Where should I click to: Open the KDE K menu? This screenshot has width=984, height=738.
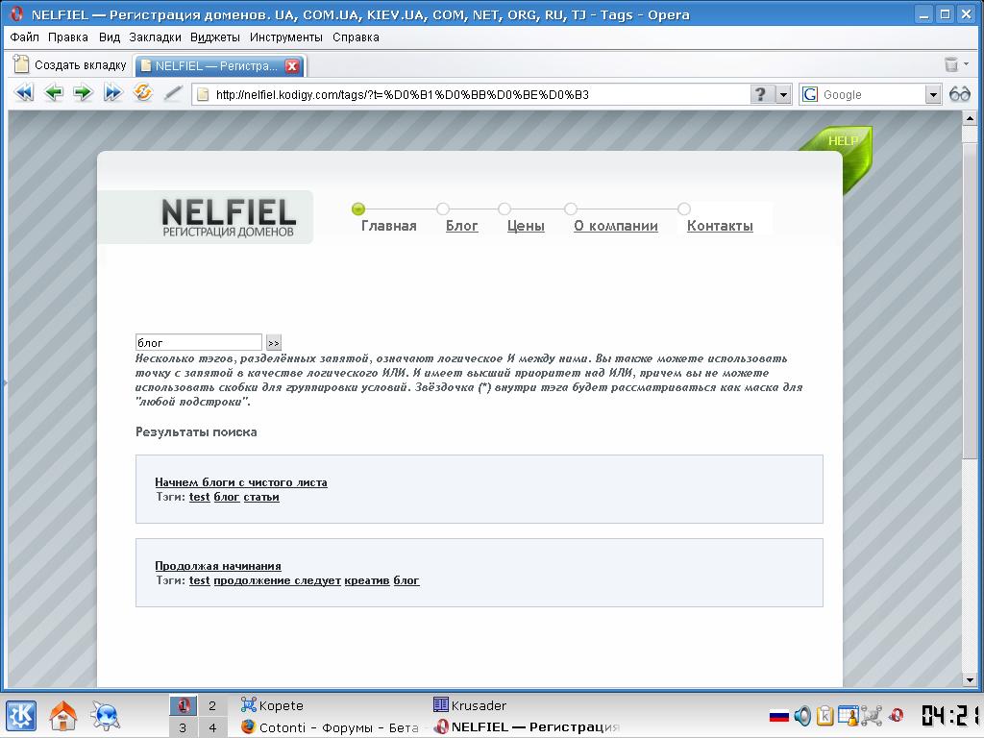pyautogui.click(x=21, y=715)
